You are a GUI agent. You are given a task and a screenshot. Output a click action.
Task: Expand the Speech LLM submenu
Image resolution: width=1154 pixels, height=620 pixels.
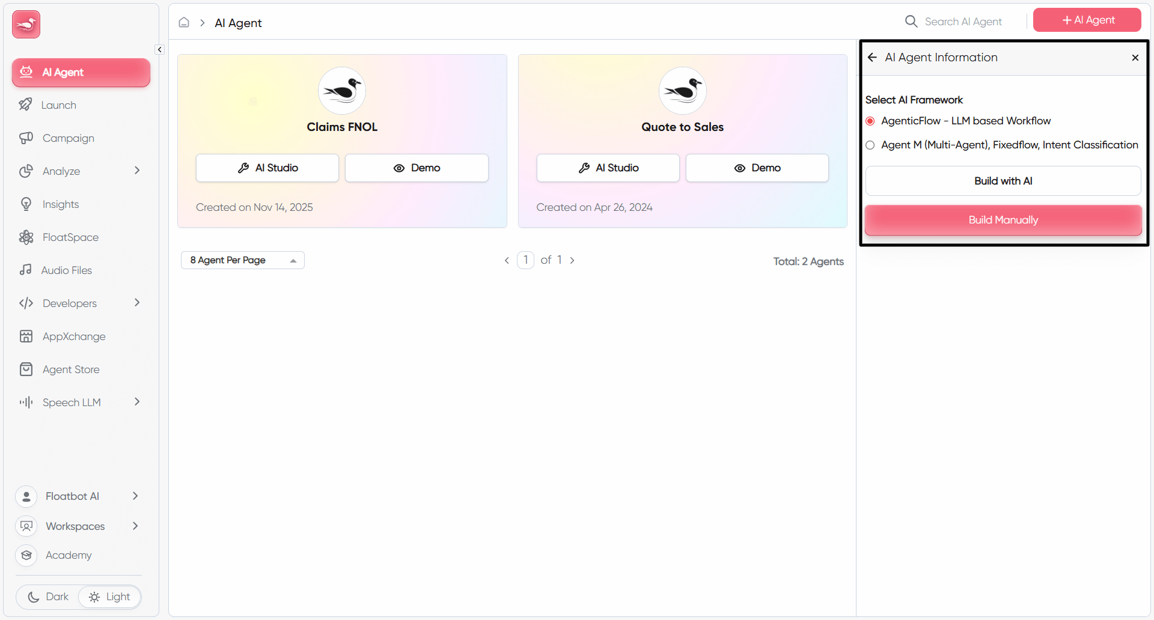136,403
